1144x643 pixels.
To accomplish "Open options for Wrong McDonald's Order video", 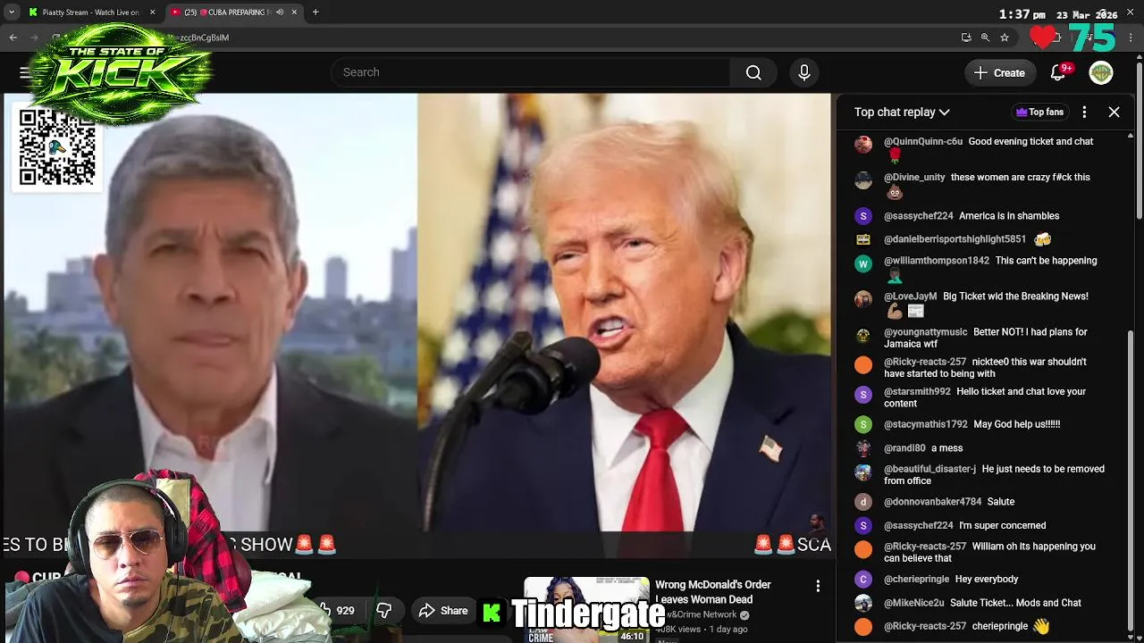I will [x=818, y=586].
